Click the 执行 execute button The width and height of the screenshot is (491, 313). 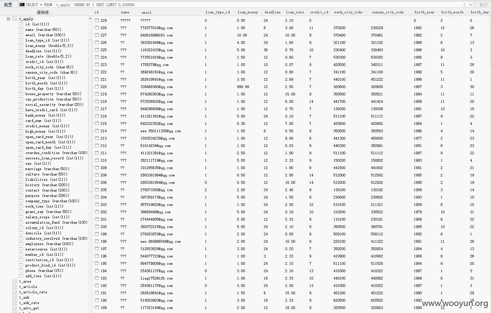pyautogui.click(x=483, y=5)
